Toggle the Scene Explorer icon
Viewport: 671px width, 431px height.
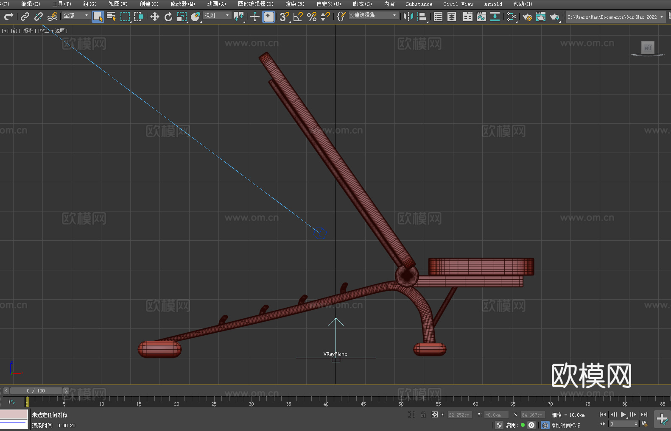pyautogui.click(x=438, y=17)
